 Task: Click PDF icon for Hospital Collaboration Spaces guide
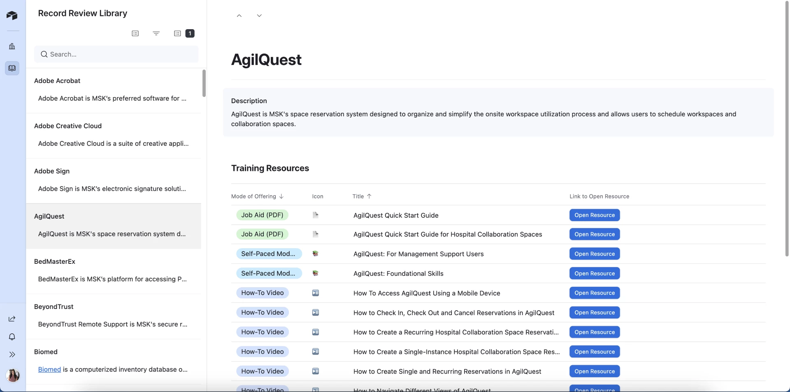coord(316,234)
